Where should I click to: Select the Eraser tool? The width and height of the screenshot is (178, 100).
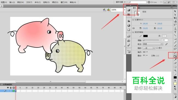[175, 63]
